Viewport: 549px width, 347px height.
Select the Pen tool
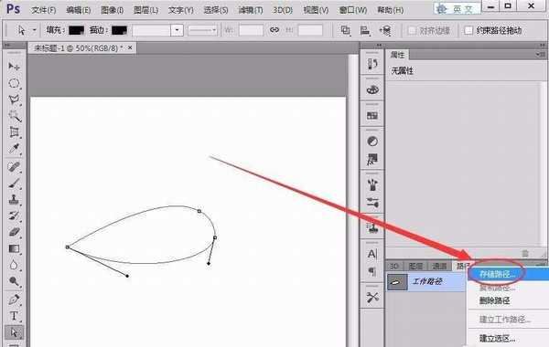pyautogui.click(x=14, y=300)
